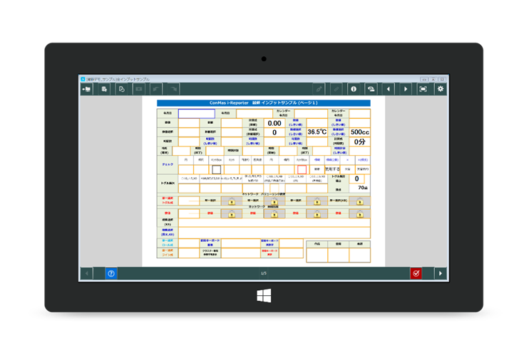Click the red checkmark complete icon
Image resolution: width=524 pixels, height=362 pixels.
pyautogui.click(x=416, y=273)
